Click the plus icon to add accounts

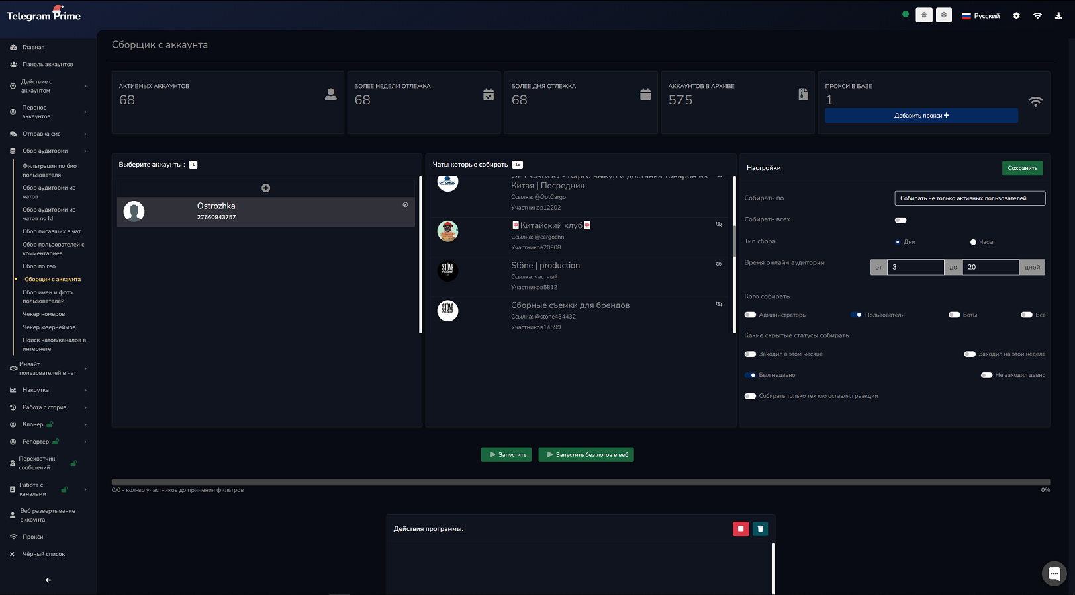click(265, 188)
